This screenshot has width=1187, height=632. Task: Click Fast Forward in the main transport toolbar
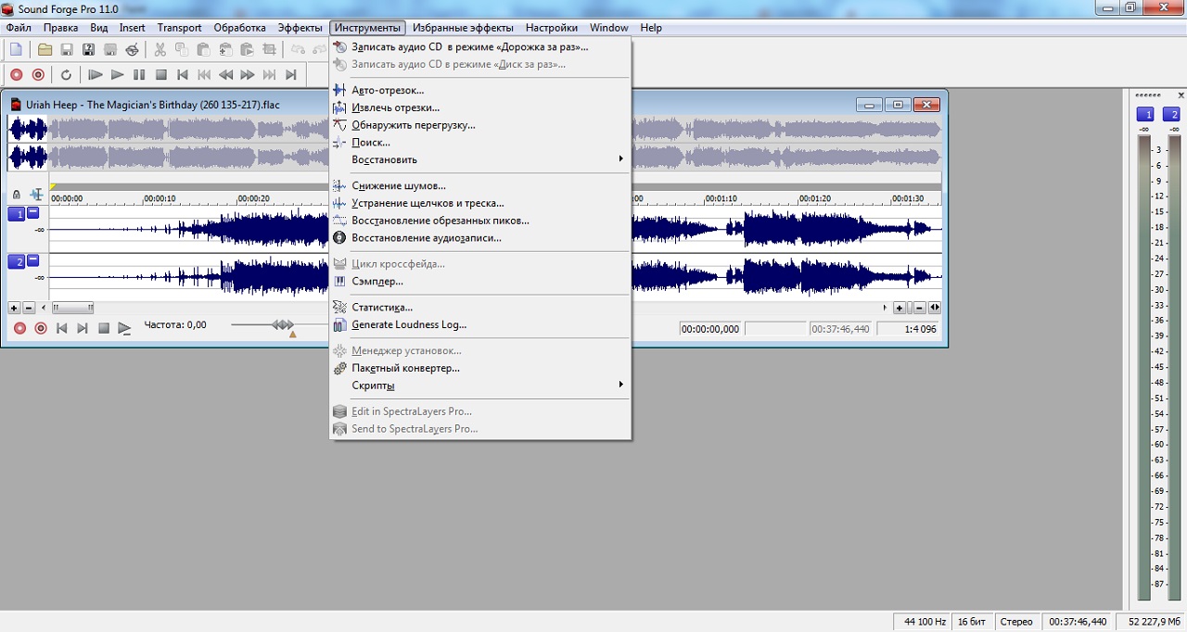248,75
